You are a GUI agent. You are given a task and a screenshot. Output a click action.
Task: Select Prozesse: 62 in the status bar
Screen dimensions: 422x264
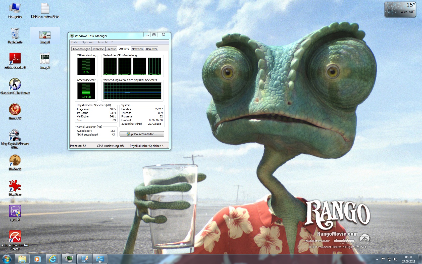78,146
